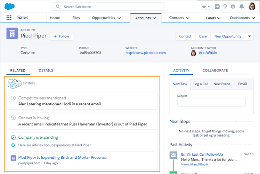Open the setup gear icon
The width and height of the screenshot is (260, 174).
[233, 7]
